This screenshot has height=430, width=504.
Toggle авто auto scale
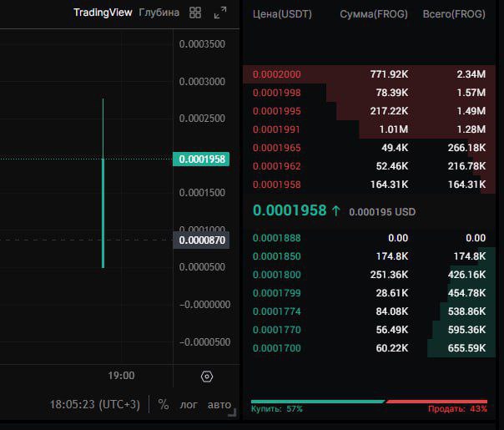click(x=219, y=405)
